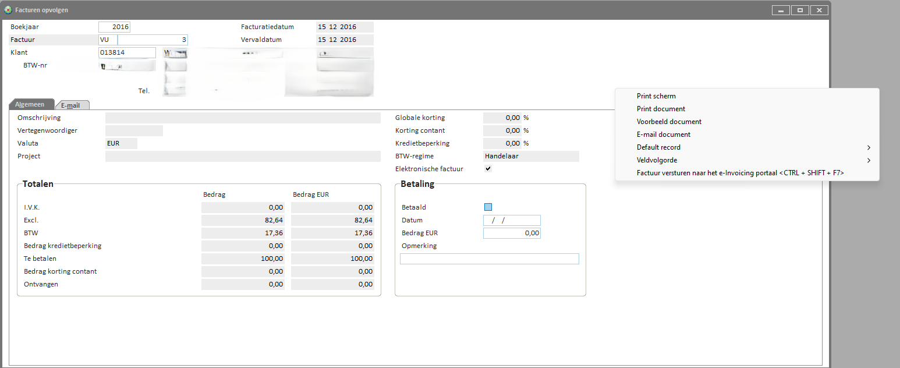
Task: Switch to the E-mail tab
Action: [70, 105]
